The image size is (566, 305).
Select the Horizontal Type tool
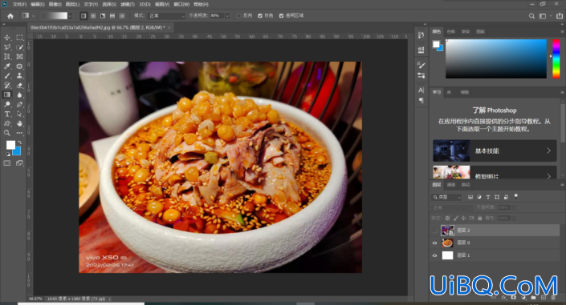point(7,114)
